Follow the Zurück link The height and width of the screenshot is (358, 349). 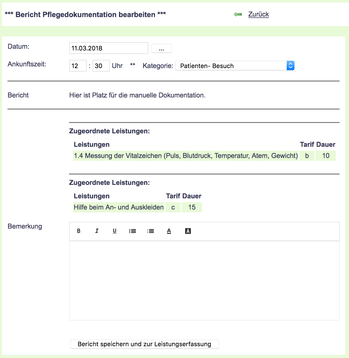point(258,14)
